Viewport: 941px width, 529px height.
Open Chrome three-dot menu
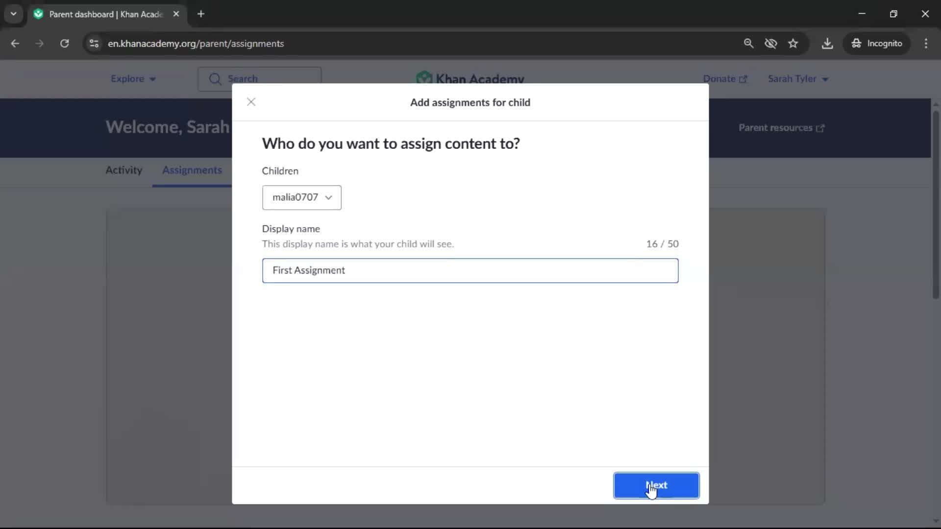coord(926,44)
